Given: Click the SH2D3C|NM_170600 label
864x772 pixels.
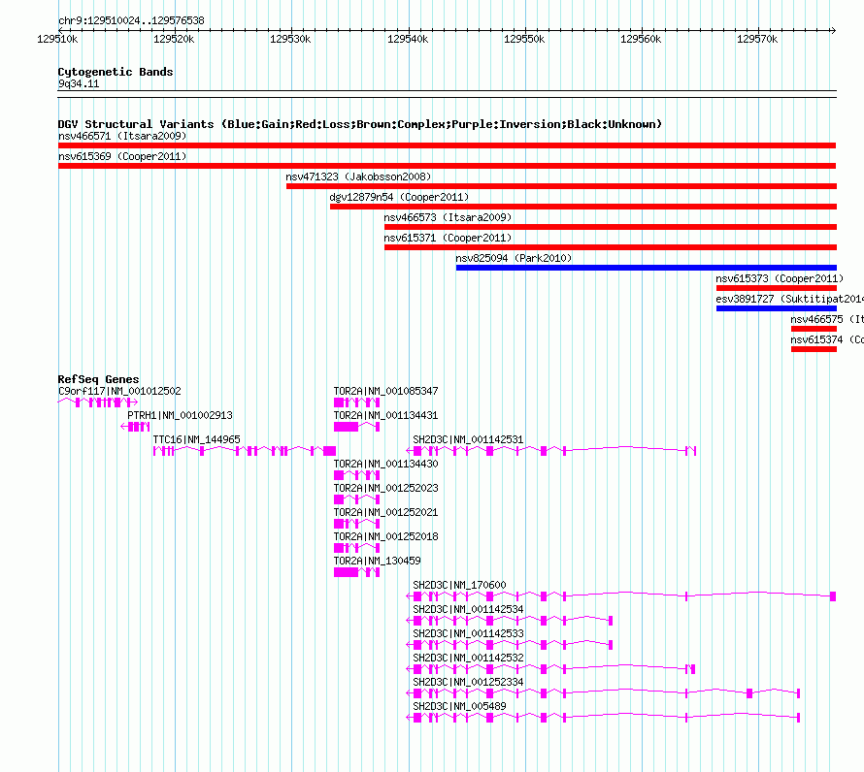Looking at the screenshot, I should [x=459, y=585].
